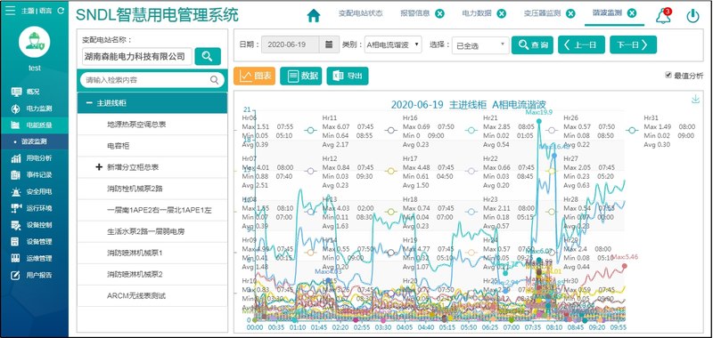Show the 数据 data view
Screen dimensions: 713x338
pos(301,76)
